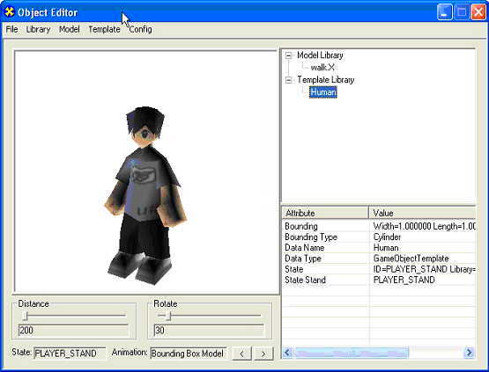Minimize the Object Editor window
Image resolution: width=489 pixels, height=372 pixels.
click(444, 12)
